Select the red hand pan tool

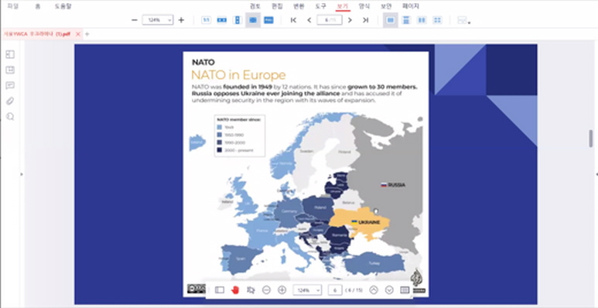(235, 290)
